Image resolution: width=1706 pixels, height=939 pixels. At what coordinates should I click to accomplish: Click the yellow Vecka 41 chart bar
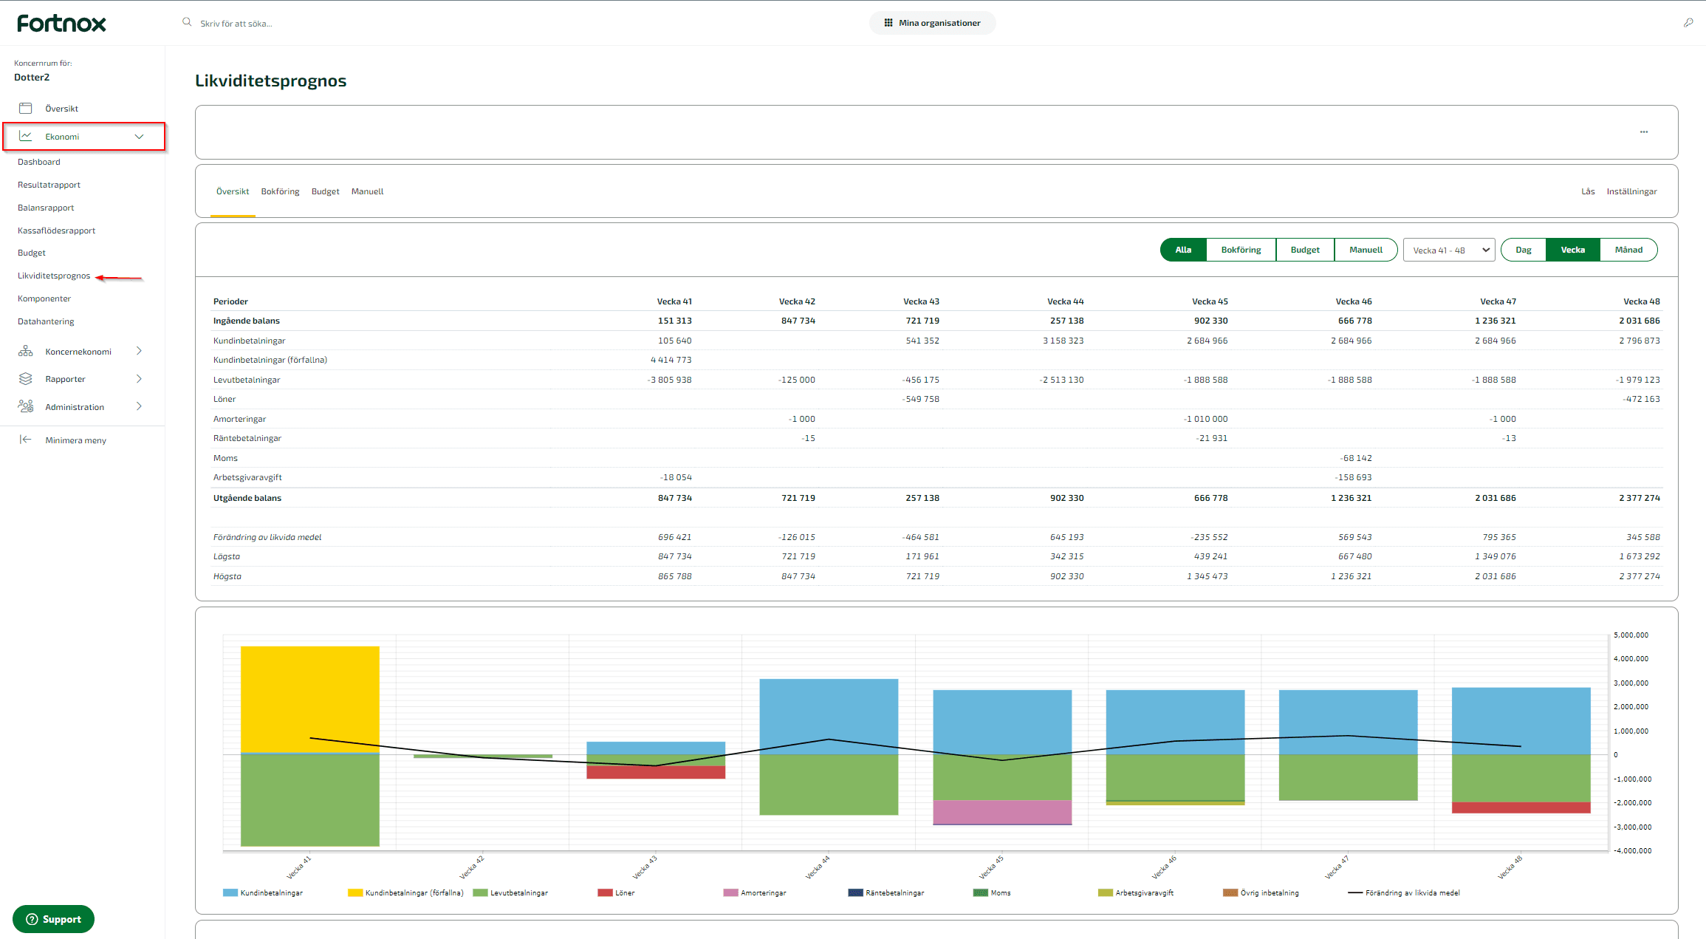coord(310,699)
